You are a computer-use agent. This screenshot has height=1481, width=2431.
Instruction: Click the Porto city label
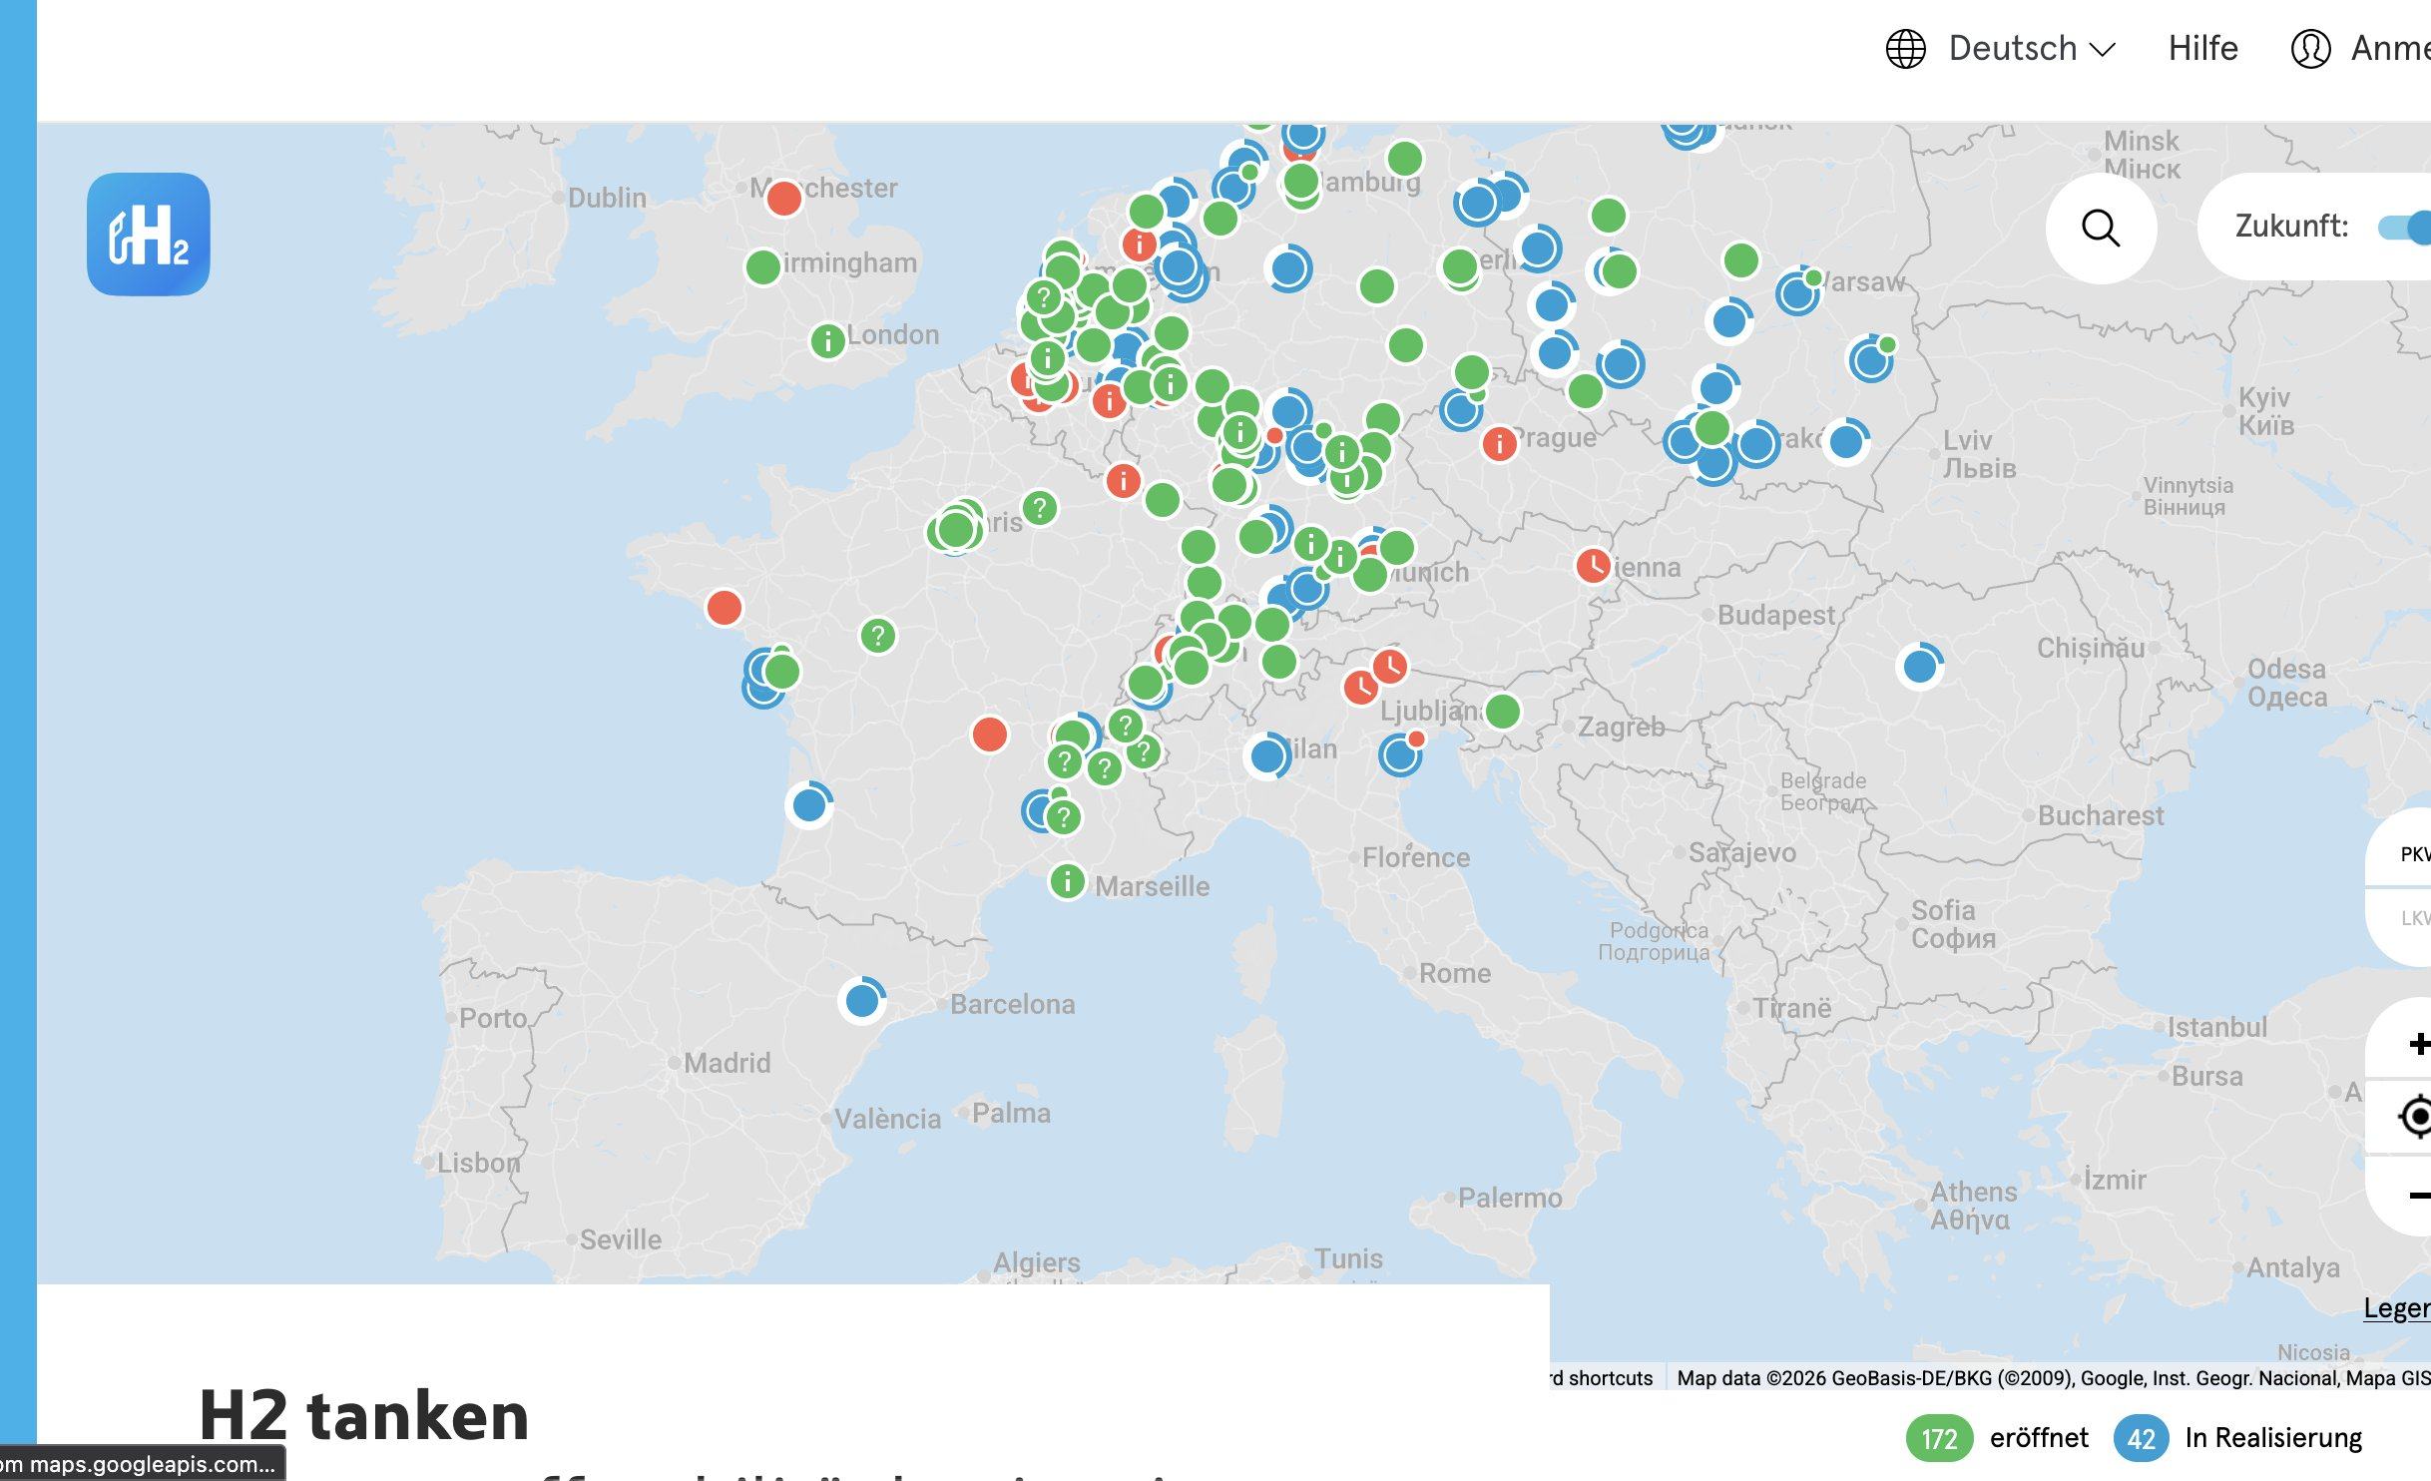click(x=493, y=1018)
